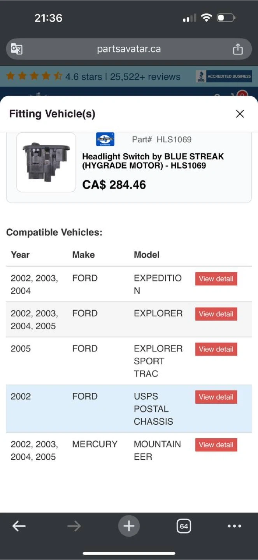Select the Headlight Switch HLS1069 product title
The height and width of the screenshot is (560, 258).
153,161
